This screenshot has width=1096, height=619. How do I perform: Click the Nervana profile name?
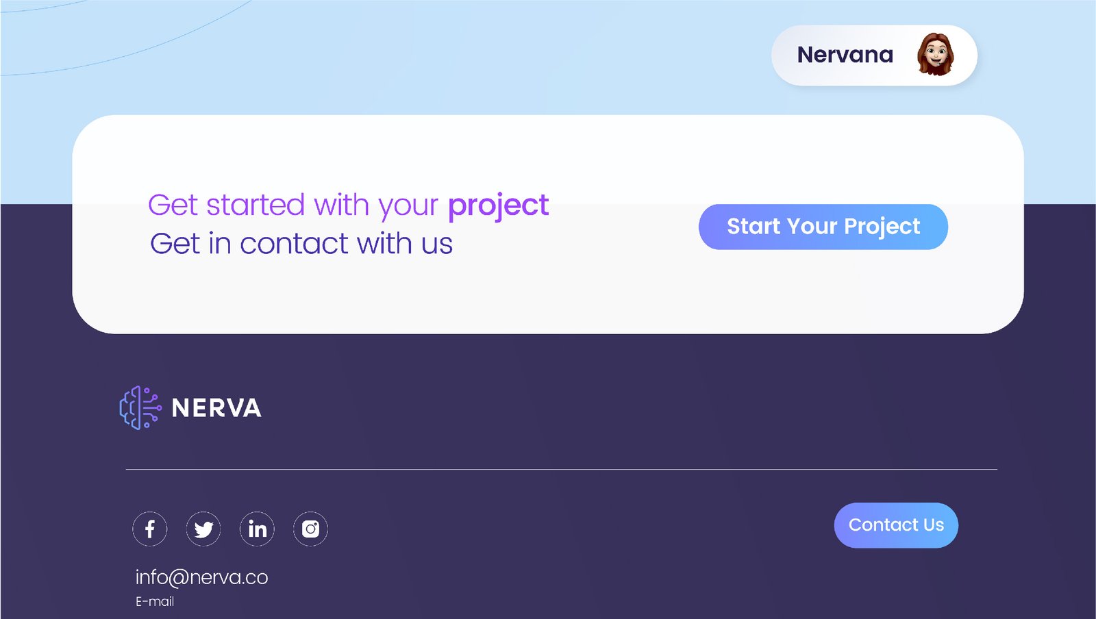(x=845, y=55)
